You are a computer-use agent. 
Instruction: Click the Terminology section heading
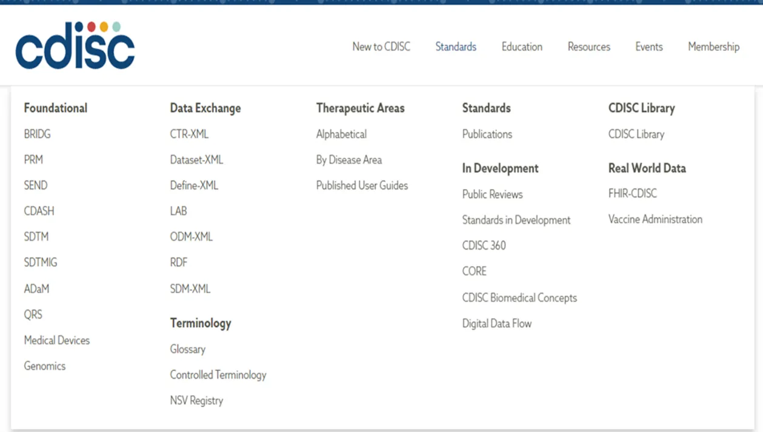(201, 323)
